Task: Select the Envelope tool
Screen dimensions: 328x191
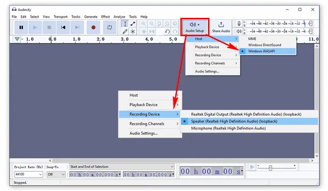Action: pos(133,23)
